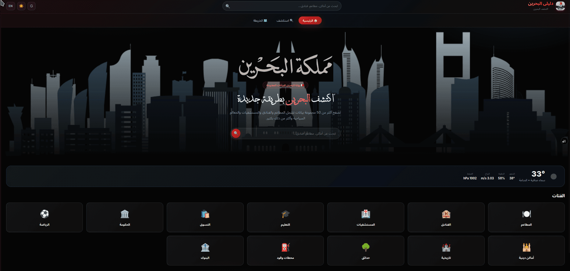Open the البنوك banks category

pyautogui.click(x=205, y=251)
